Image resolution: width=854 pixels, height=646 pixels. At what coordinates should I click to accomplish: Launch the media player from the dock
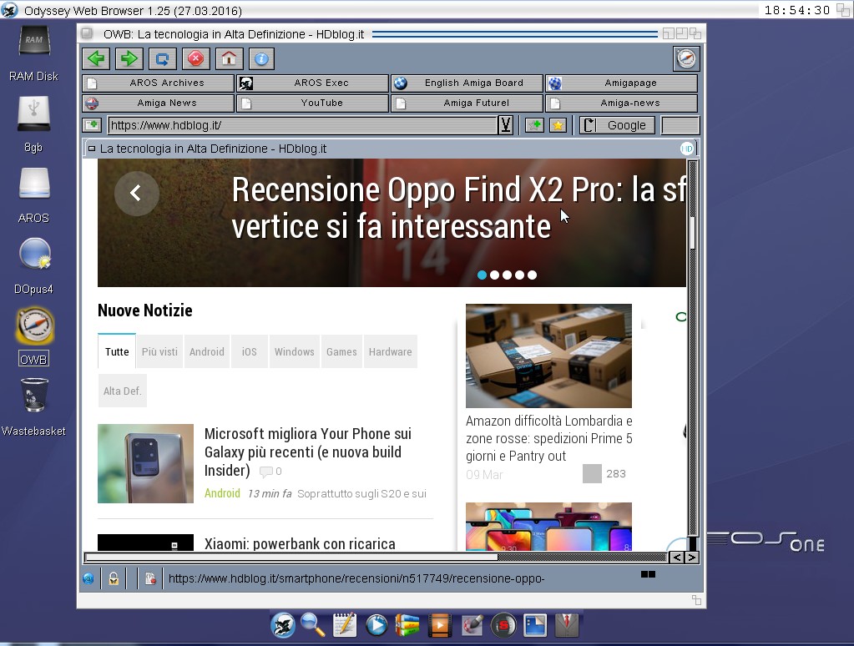pyautogui.click(x=376, y=624)
